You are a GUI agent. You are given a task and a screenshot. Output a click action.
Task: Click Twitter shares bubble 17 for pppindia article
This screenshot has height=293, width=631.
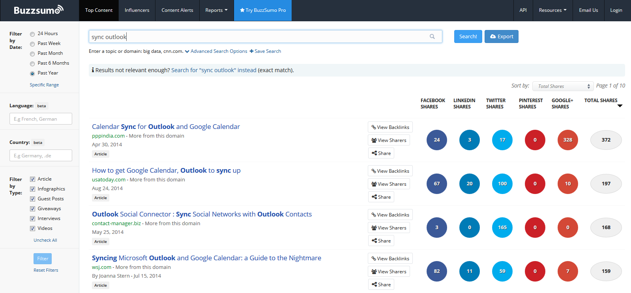tap(502, 140)
